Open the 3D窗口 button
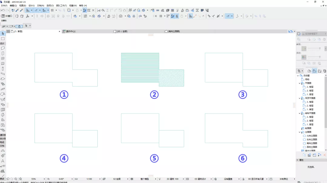The width and height of the screenshot is (327, 183). coord(7,16)
